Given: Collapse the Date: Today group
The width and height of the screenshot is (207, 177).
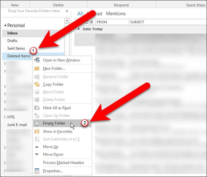Looking at the screenshot, I should [78, 29].
